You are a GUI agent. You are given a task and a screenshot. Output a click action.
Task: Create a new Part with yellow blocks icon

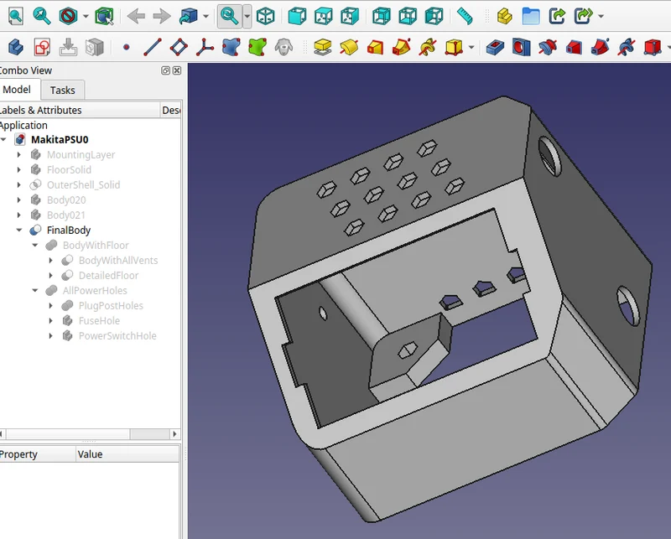[x=505, y=16]
